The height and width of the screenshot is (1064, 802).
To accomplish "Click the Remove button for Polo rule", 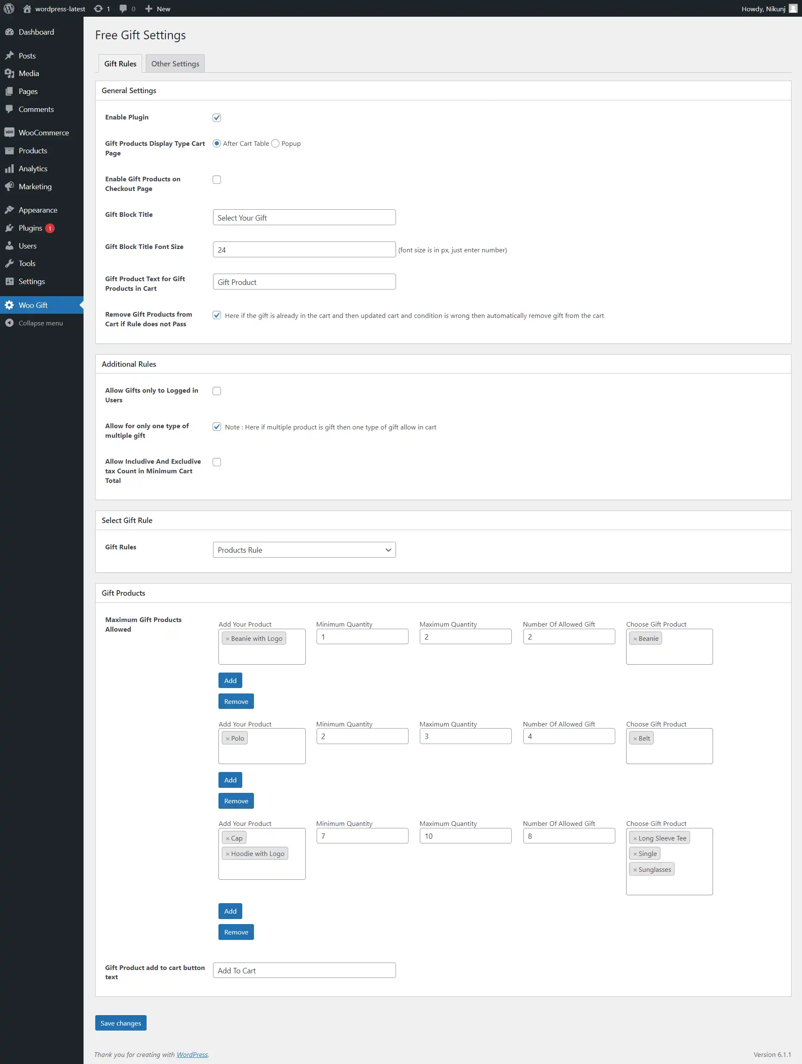I will coord(236,800).
